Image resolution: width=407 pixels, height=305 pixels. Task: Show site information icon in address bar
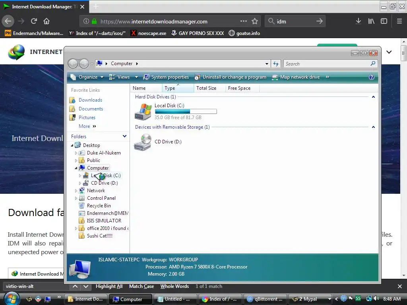pyautogui.click(x=86, y=21)
